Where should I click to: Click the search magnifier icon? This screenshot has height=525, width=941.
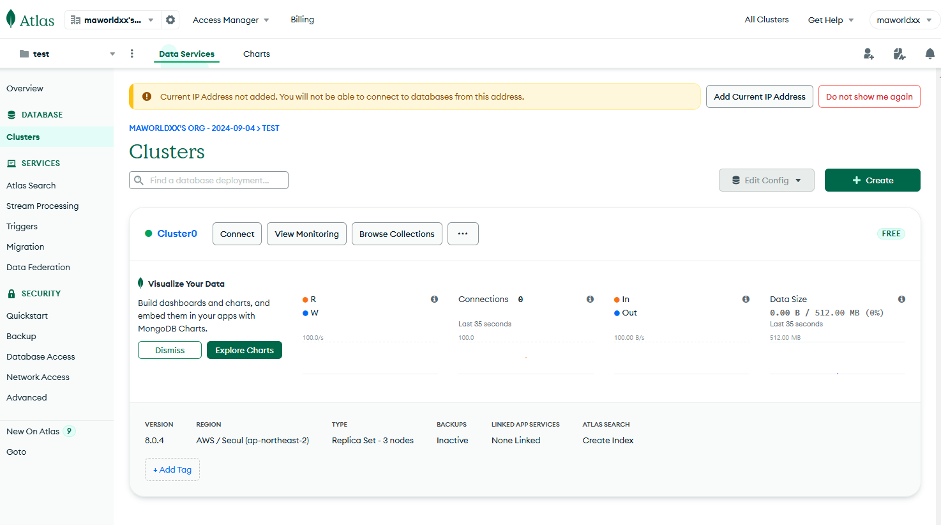tap(139, 180)
